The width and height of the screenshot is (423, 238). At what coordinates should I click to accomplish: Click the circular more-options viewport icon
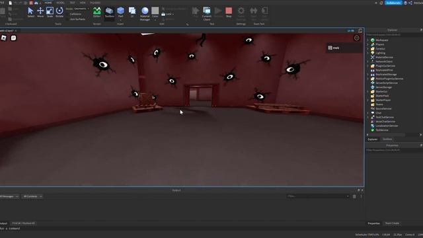pos(357,38)
